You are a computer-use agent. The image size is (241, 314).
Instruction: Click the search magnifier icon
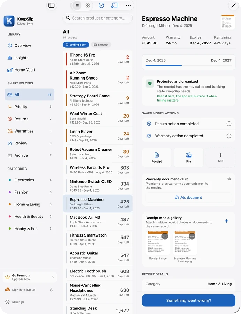[68, 18]
